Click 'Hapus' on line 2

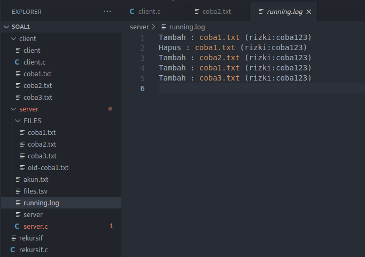click(x=170, y=47)
